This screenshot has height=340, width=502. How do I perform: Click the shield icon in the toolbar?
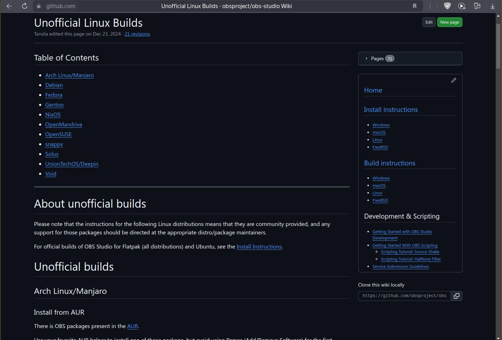coord(447,6)
